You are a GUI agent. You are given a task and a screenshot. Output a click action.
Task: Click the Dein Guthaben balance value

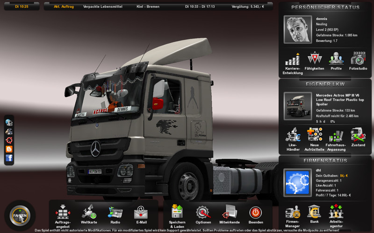tap(344, 176)
